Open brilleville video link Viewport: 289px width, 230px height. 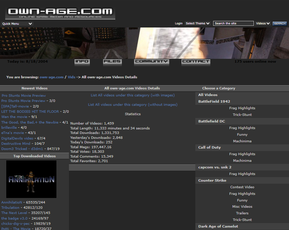pyautogui.click(x=9, y=127)
